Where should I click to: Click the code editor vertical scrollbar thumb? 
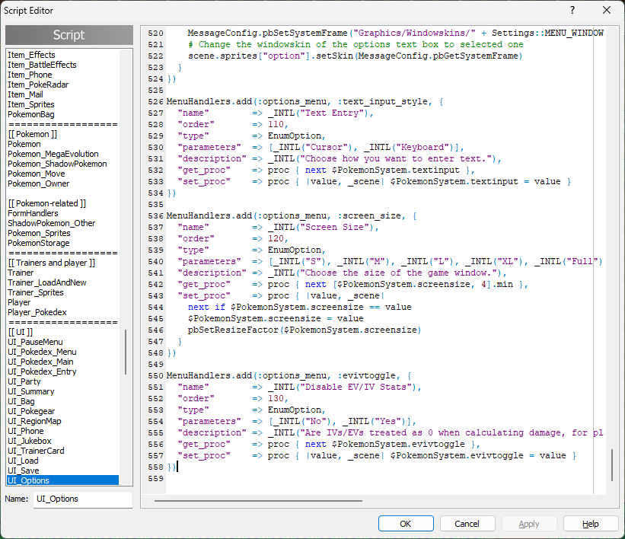coord(611,464)
